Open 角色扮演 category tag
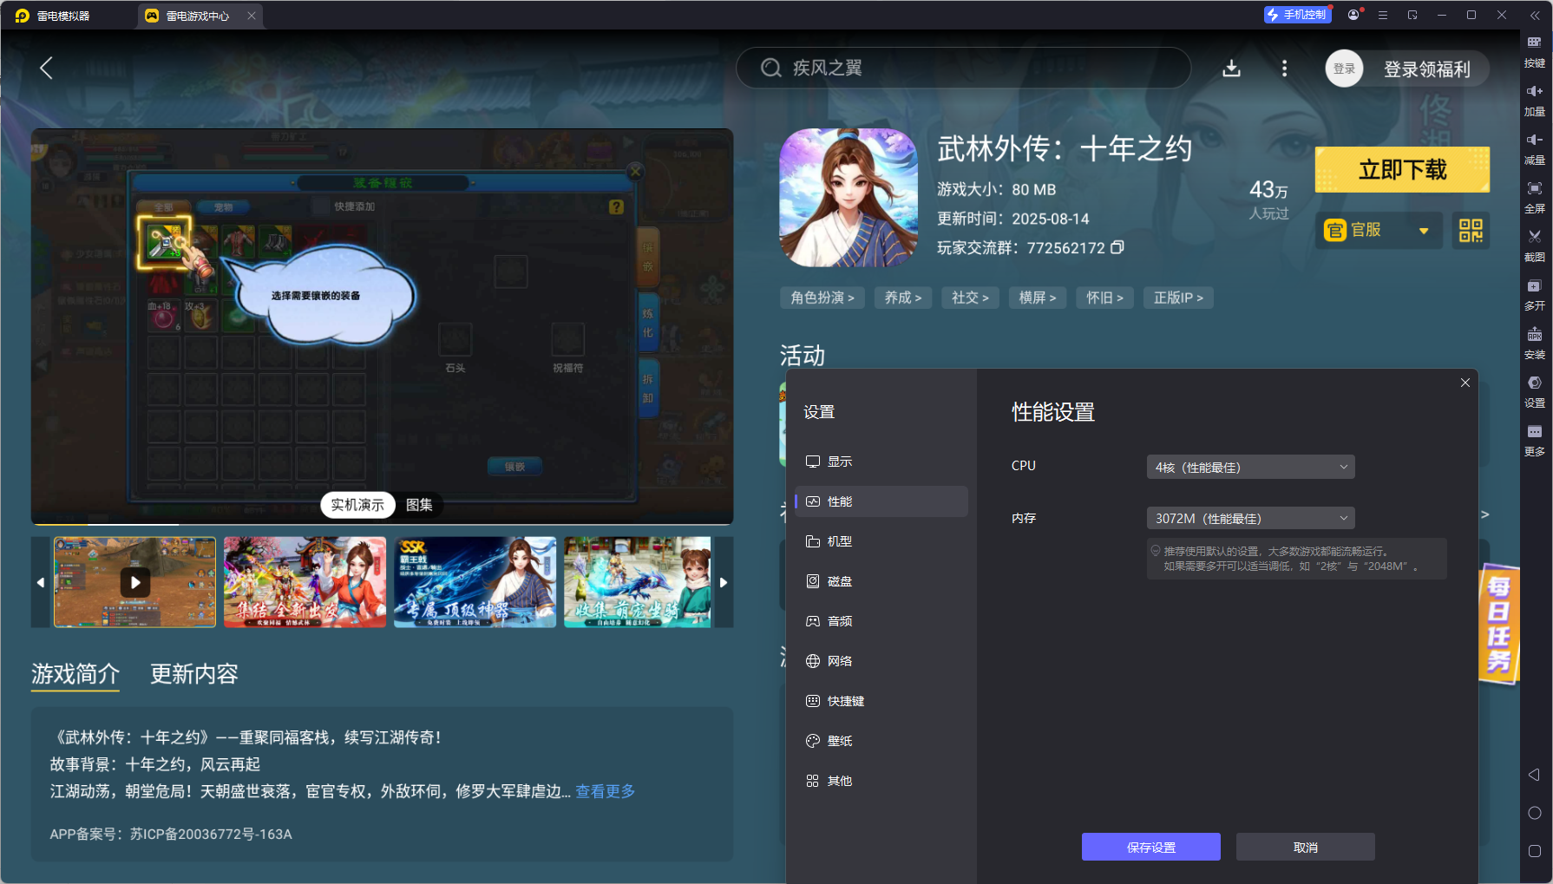 tap(822, 298)
